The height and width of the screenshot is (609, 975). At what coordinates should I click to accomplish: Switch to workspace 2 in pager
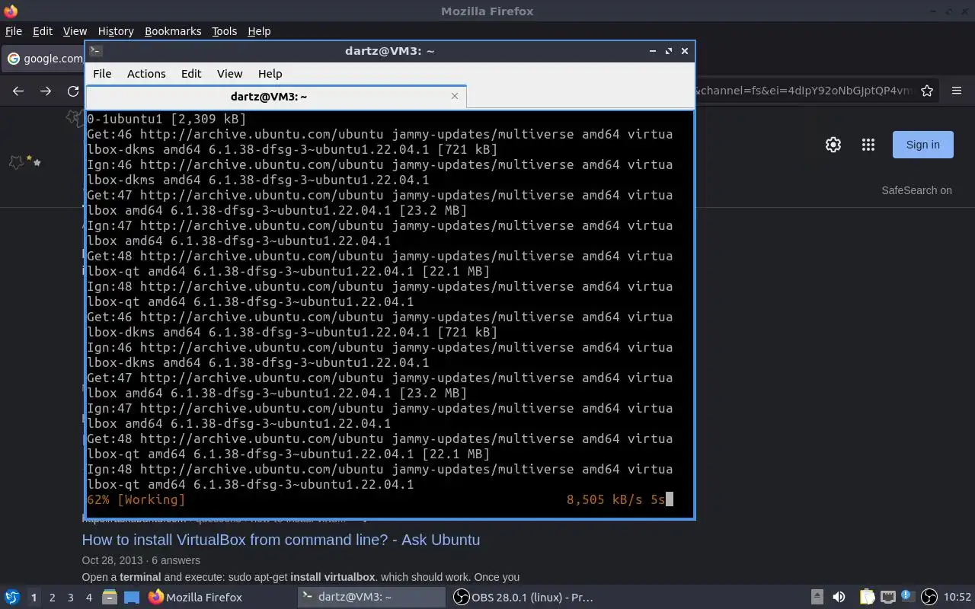pyautogui.click(x=52, y=598)
